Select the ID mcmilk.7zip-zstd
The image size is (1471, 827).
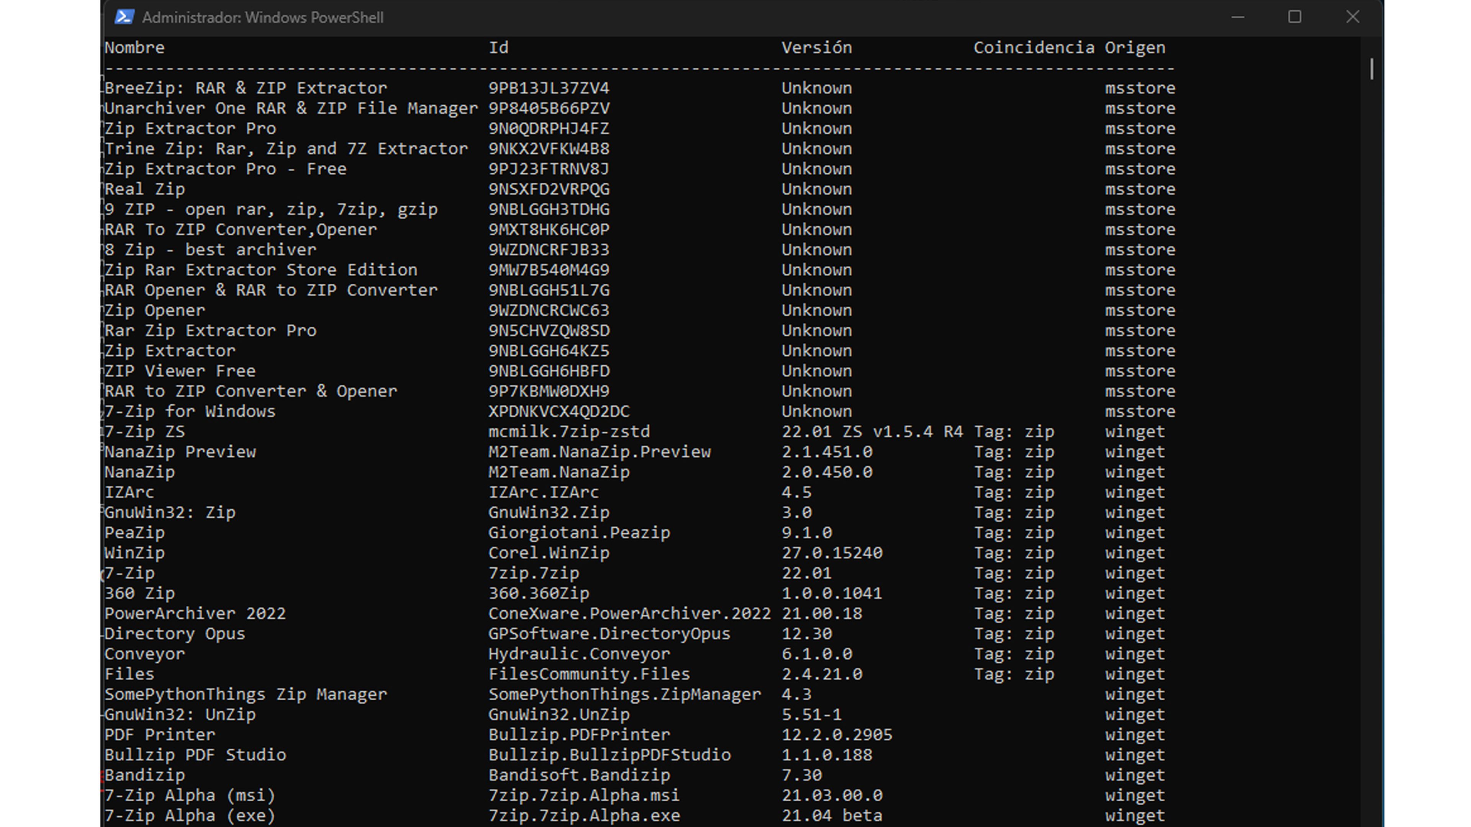coord(569,432)
